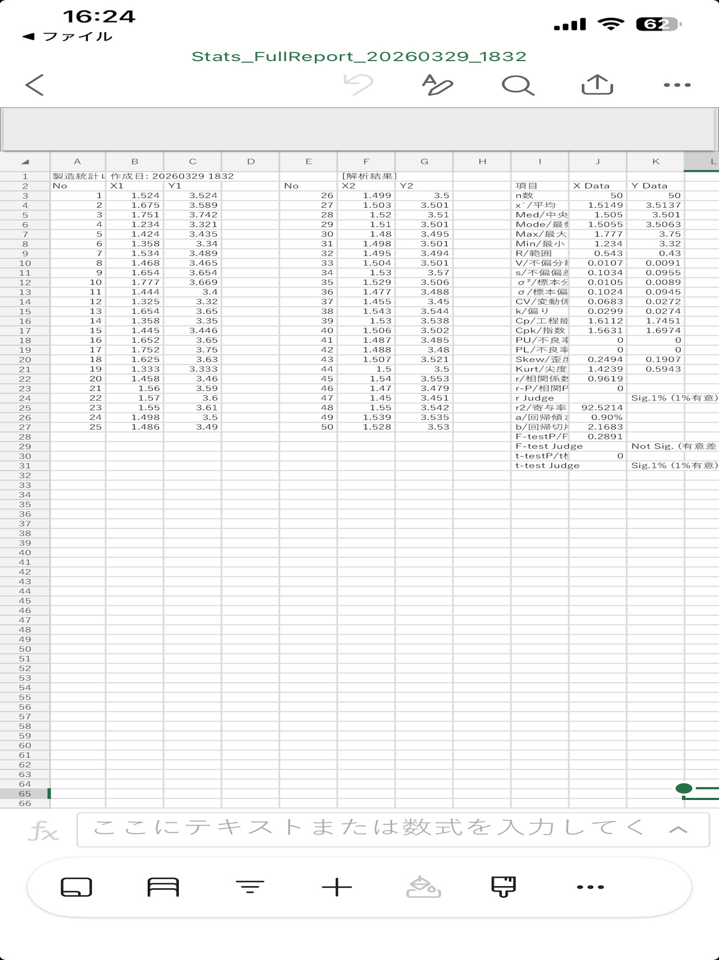Select the Y Data header cell

[656, 186]
